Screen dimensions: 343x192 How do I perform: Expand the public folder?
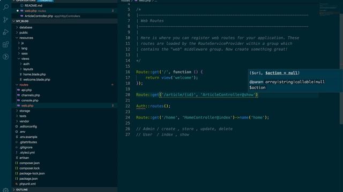[x=17, y=33]
